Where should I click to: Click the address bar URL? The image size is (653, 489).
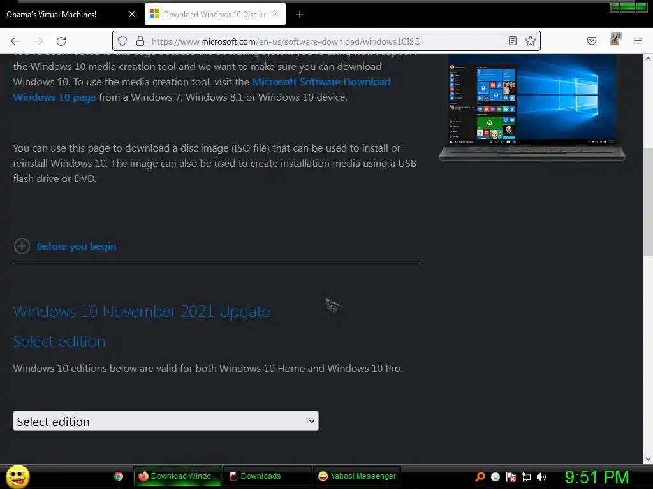pos(286,41)
